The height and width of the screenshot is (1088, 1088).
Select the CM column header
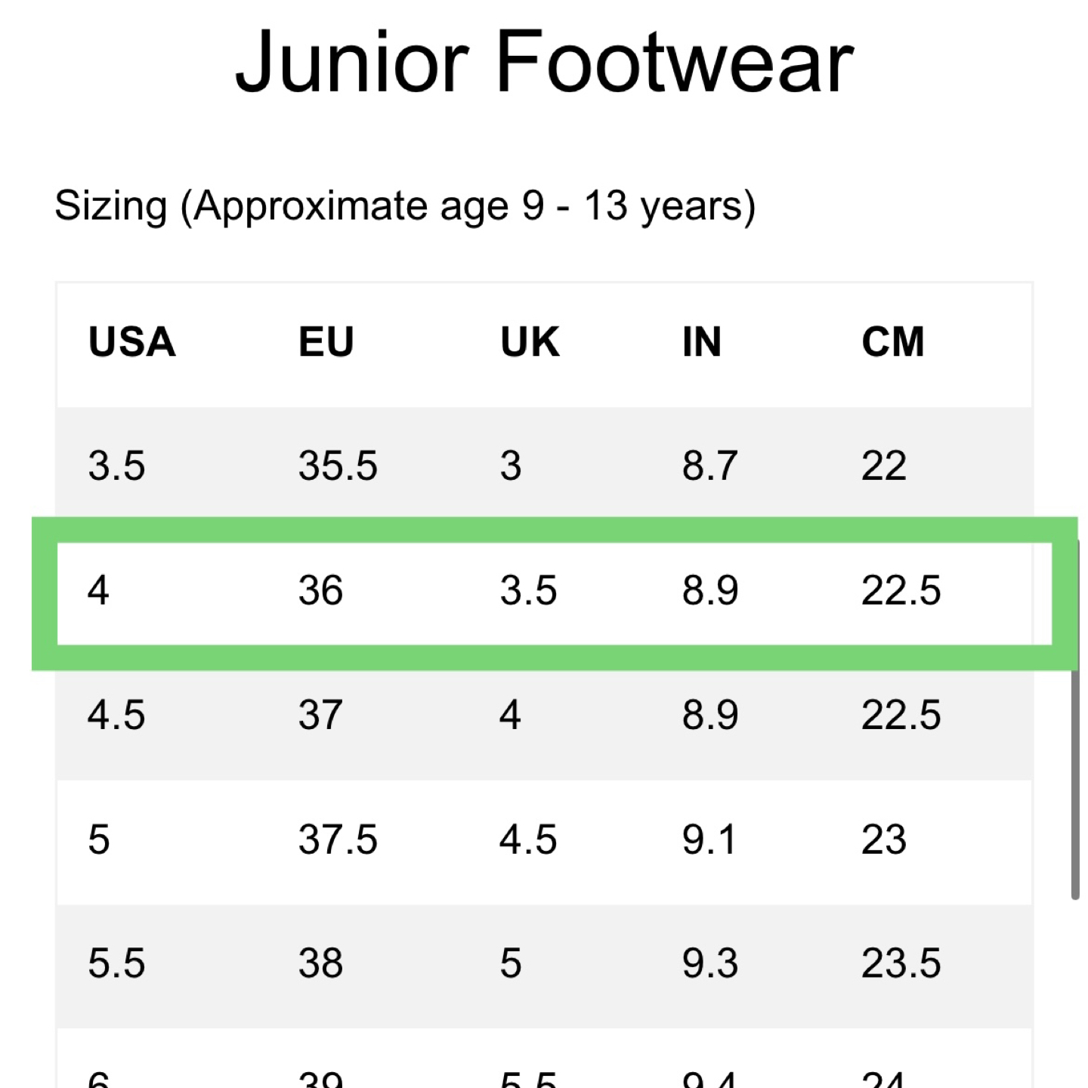[892, 342]
